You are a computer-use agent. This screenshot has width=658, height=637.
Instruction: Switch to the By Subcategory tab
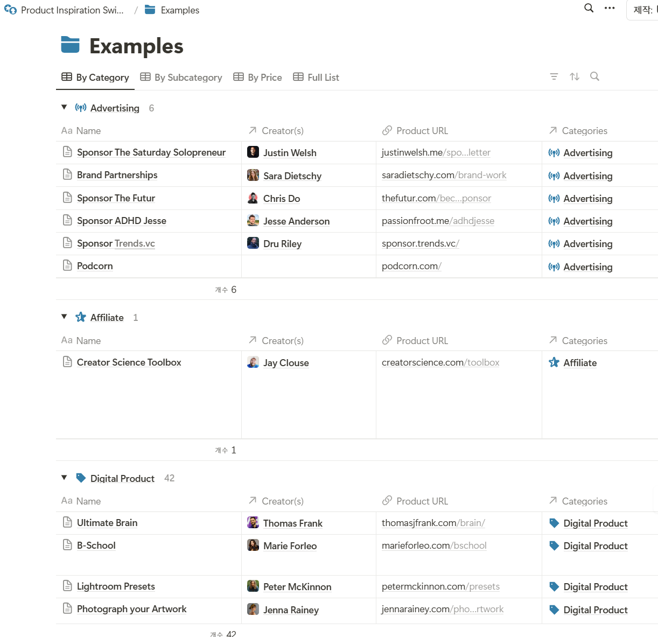point(181,78)
